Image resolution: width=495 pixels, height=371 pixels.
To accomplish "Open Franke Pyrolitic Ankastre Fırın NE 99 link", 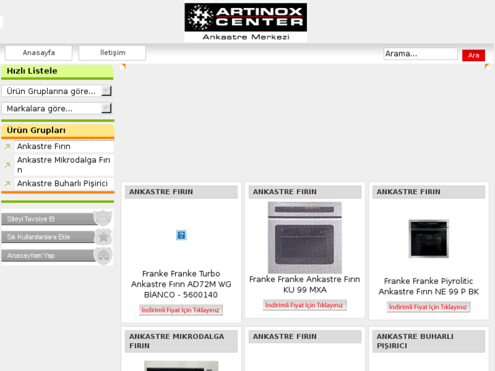I will pyautogui.click(x=429, y=287).
